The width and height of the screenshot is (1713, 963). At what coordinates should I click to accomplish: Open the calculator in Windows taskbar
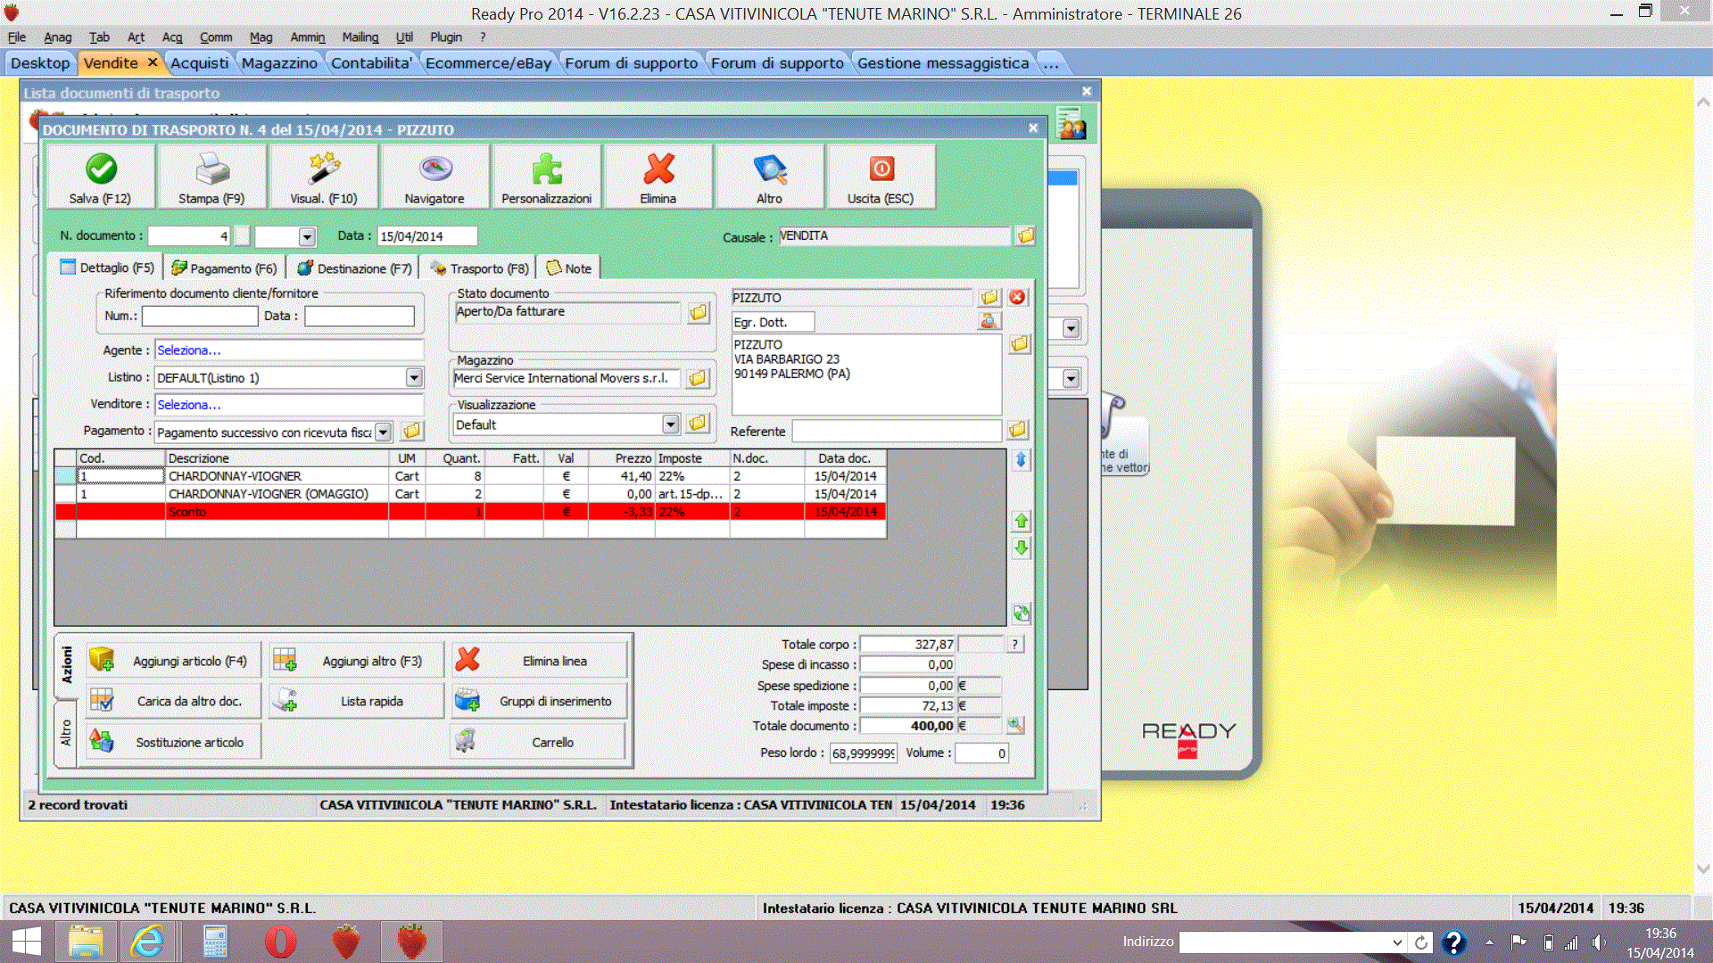tap(215, 942)
